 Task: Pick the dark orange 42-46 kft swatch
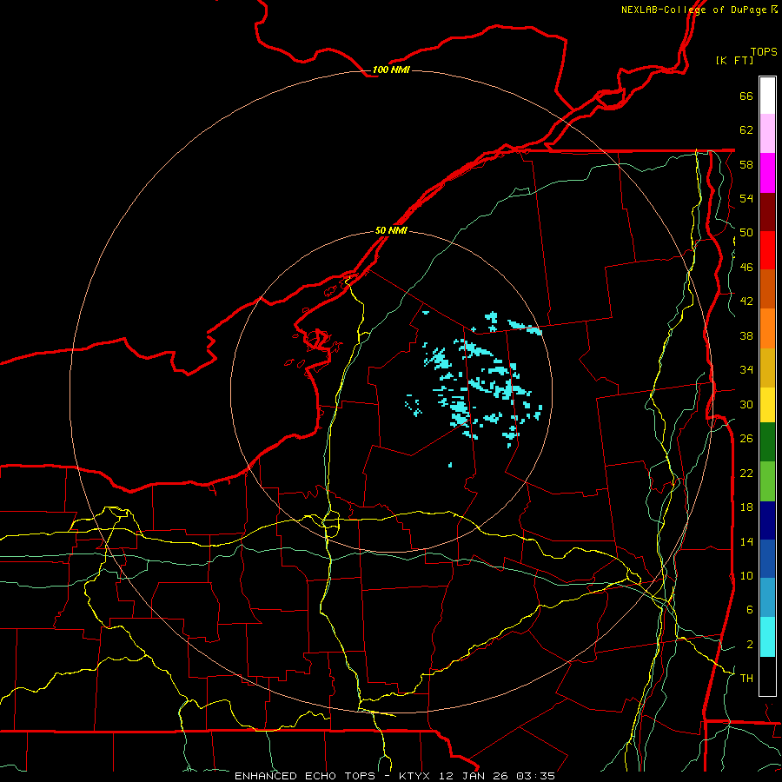coord(767,289)
